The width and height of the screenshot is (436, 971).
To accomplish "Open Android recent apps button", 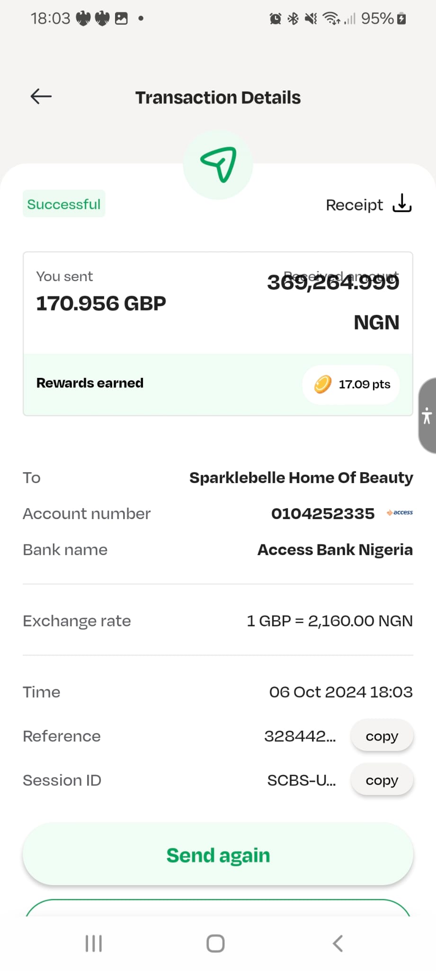I will coord(94,943).
